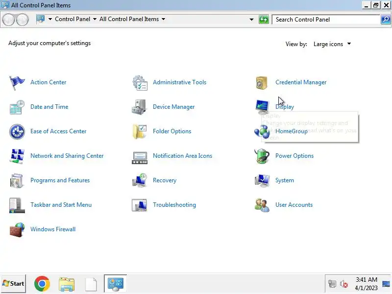
Task: Click the Network and Sharing Center icon
Action: pyautogui.click(x=17, y=156)
